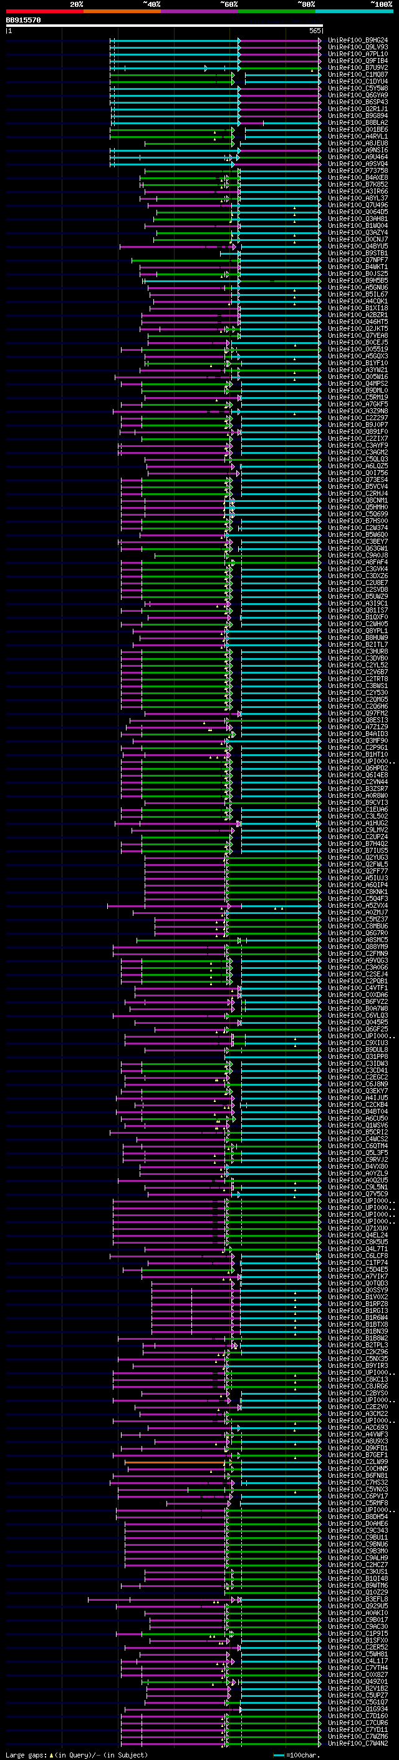Select hit UniRef100_Q31PP8
399x1760 pixels.
357,1057
